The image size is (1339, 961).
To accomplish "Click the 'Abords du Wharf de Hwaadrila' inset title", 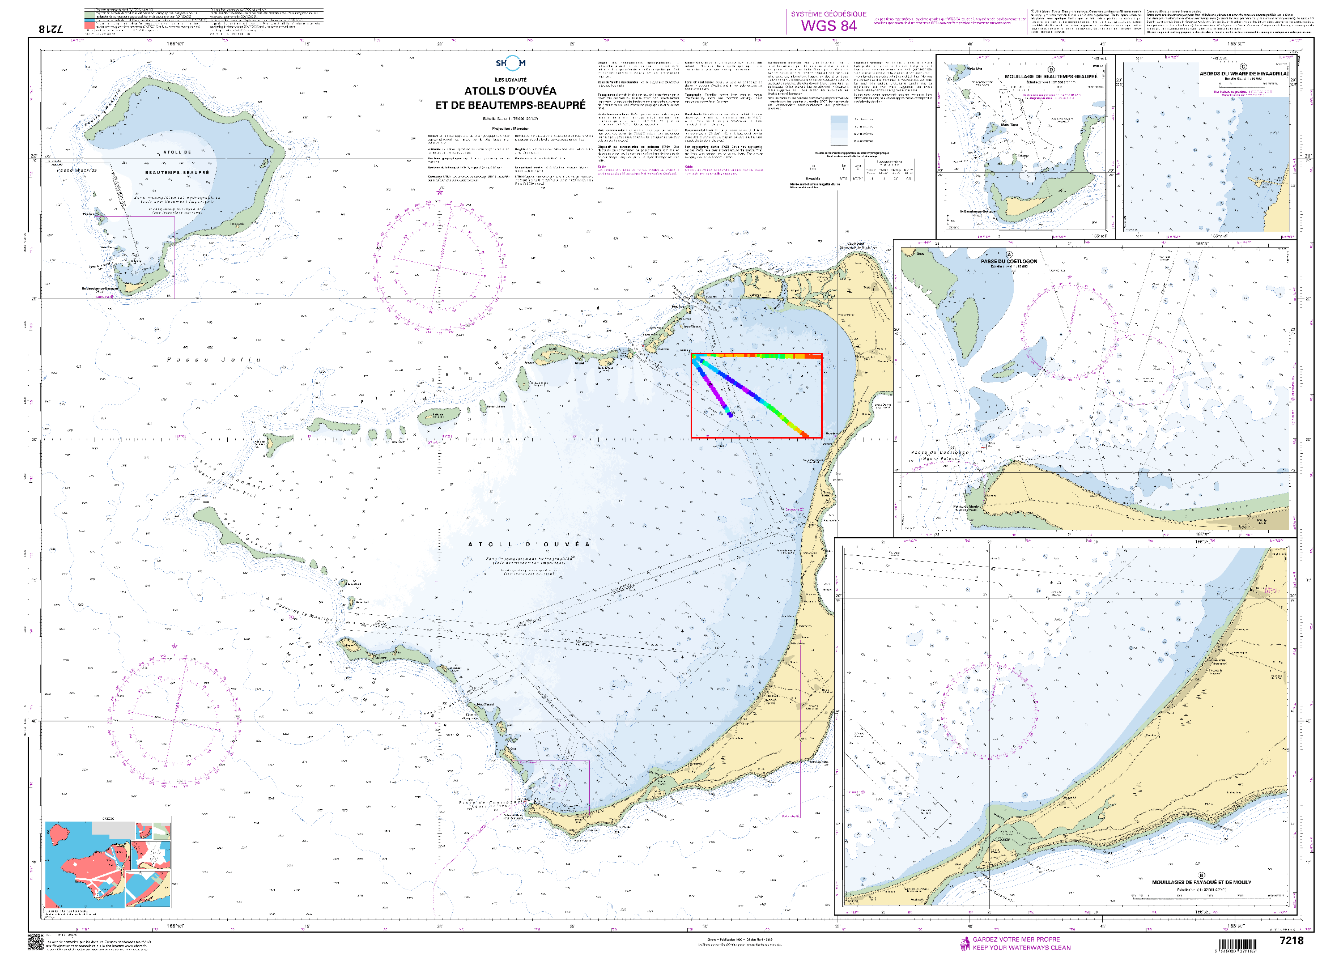I will point(1243,74).
